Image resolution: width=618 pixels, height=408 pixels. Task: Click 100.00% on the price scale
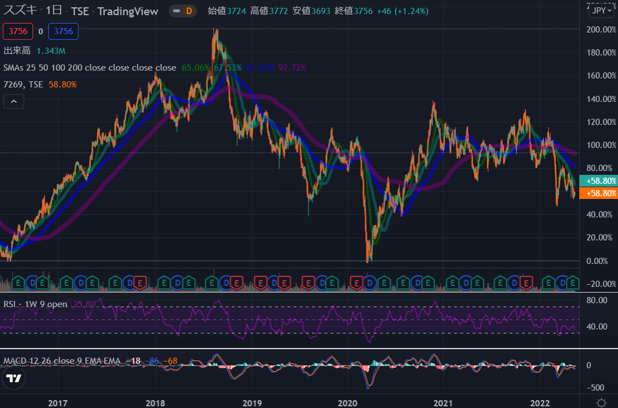[601, 145]
